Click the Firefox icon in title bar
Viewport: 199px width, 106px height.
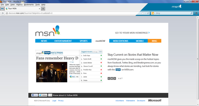coord(1,1)
